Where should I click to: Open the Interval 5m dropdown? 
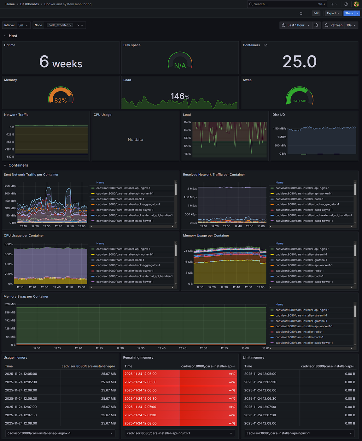23,25
